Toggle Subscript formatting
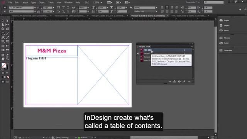The height and width of the screenshot is (139, 247). coord(63,12)
